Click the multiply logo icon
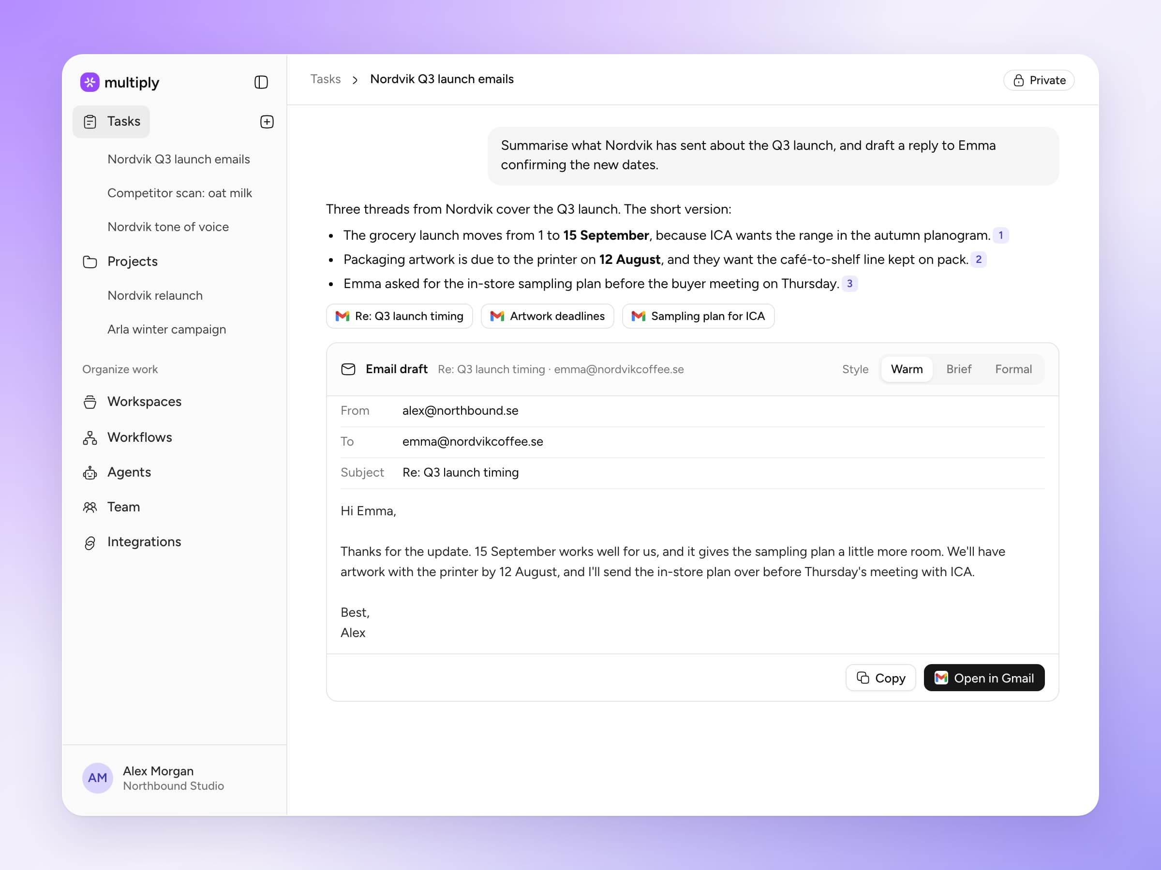 pos(90,82)
